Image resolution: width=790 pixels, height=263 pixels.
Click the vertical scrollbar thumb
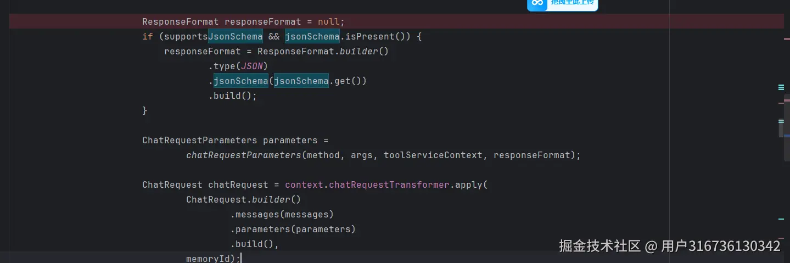tap(781, 127)
